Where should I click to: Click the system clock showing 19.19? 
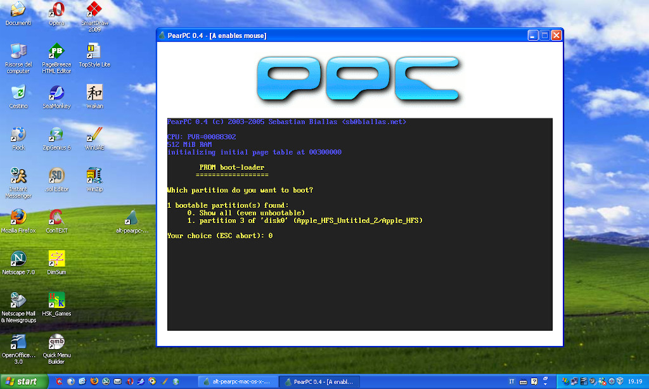tap(635, 381)
